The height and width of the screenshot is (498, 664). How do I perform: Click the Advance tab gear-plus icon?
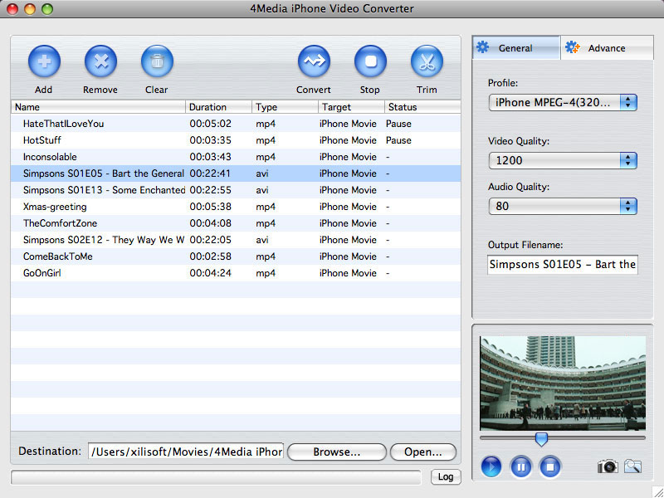pyautogui.click(x=573, y=47)
